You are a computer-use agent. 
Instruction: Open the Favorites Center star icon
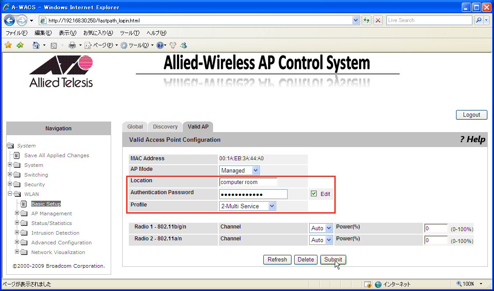click(8, 45)
